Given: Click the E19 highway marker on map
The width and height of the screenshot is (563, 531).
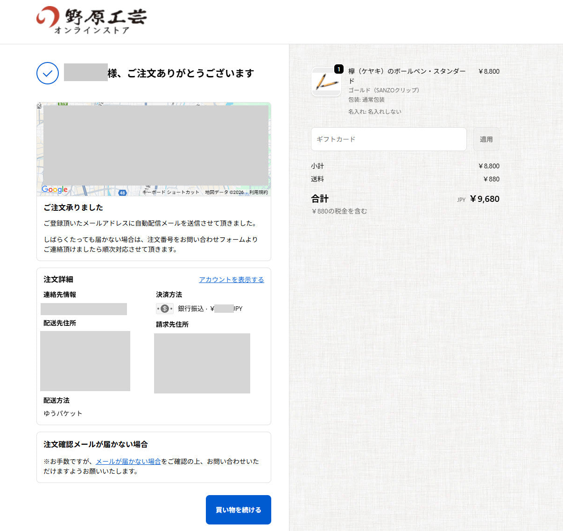Looking at the screenshot, I should (x=62, y=104).
